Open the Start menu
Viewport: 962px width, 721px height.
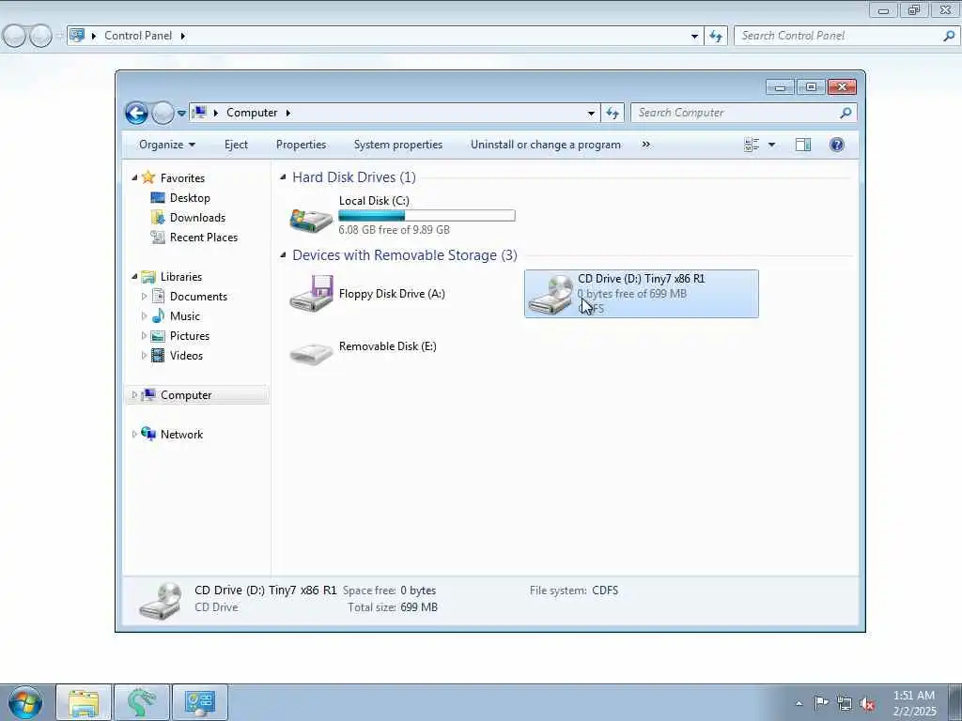(x=24, y=702)
